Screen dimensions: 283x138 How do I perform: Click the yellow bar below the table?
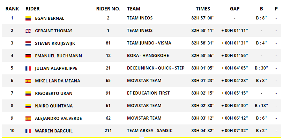[x=142, y=137]
